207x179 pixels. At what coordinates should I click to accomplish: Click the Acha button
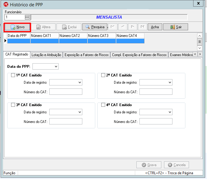[155, 27]
